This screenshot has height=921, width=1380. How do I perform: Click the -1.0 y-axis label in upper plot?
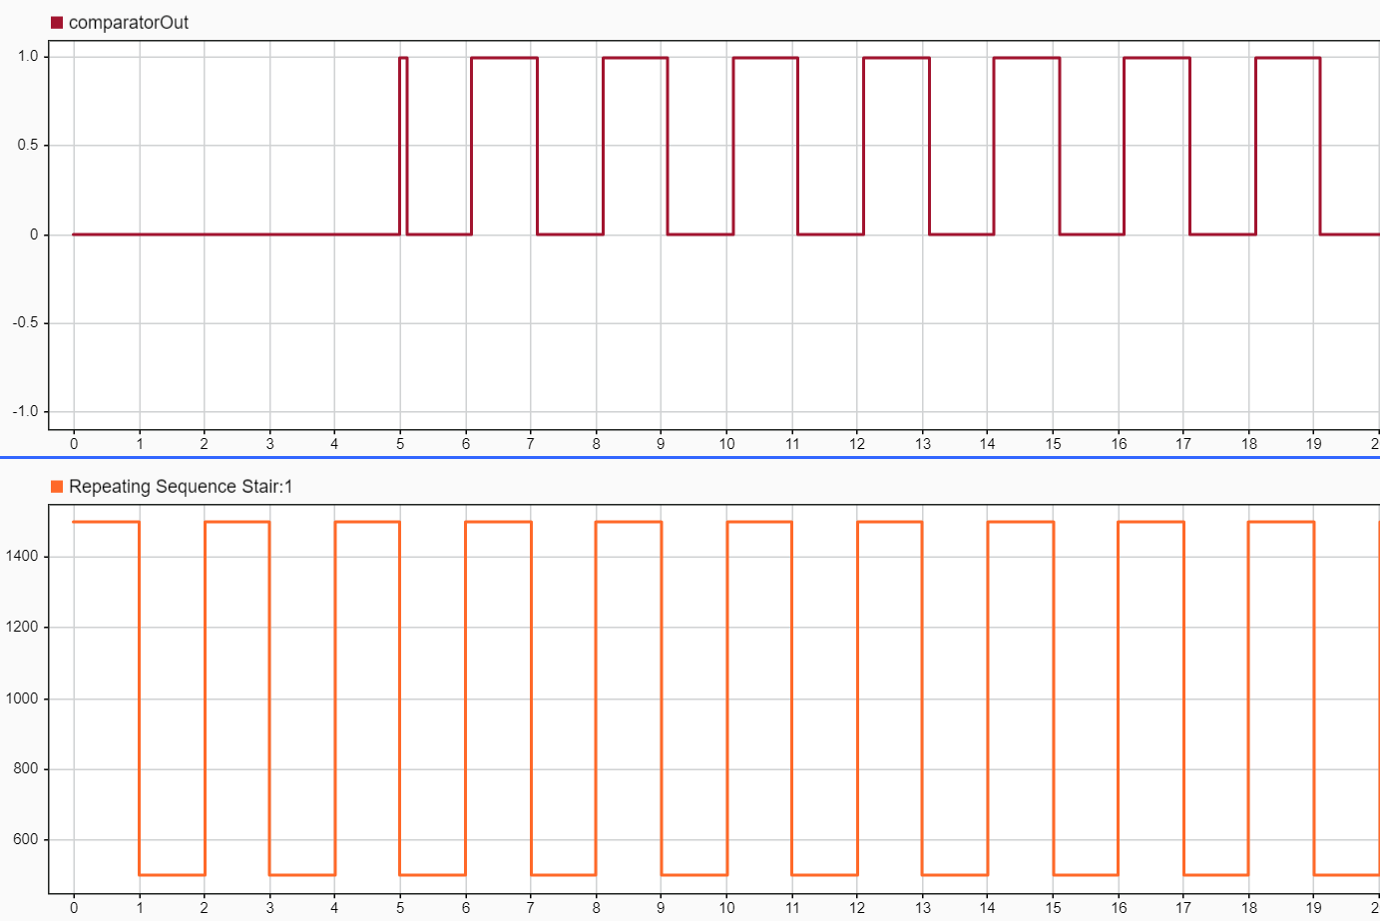[26, 412]
